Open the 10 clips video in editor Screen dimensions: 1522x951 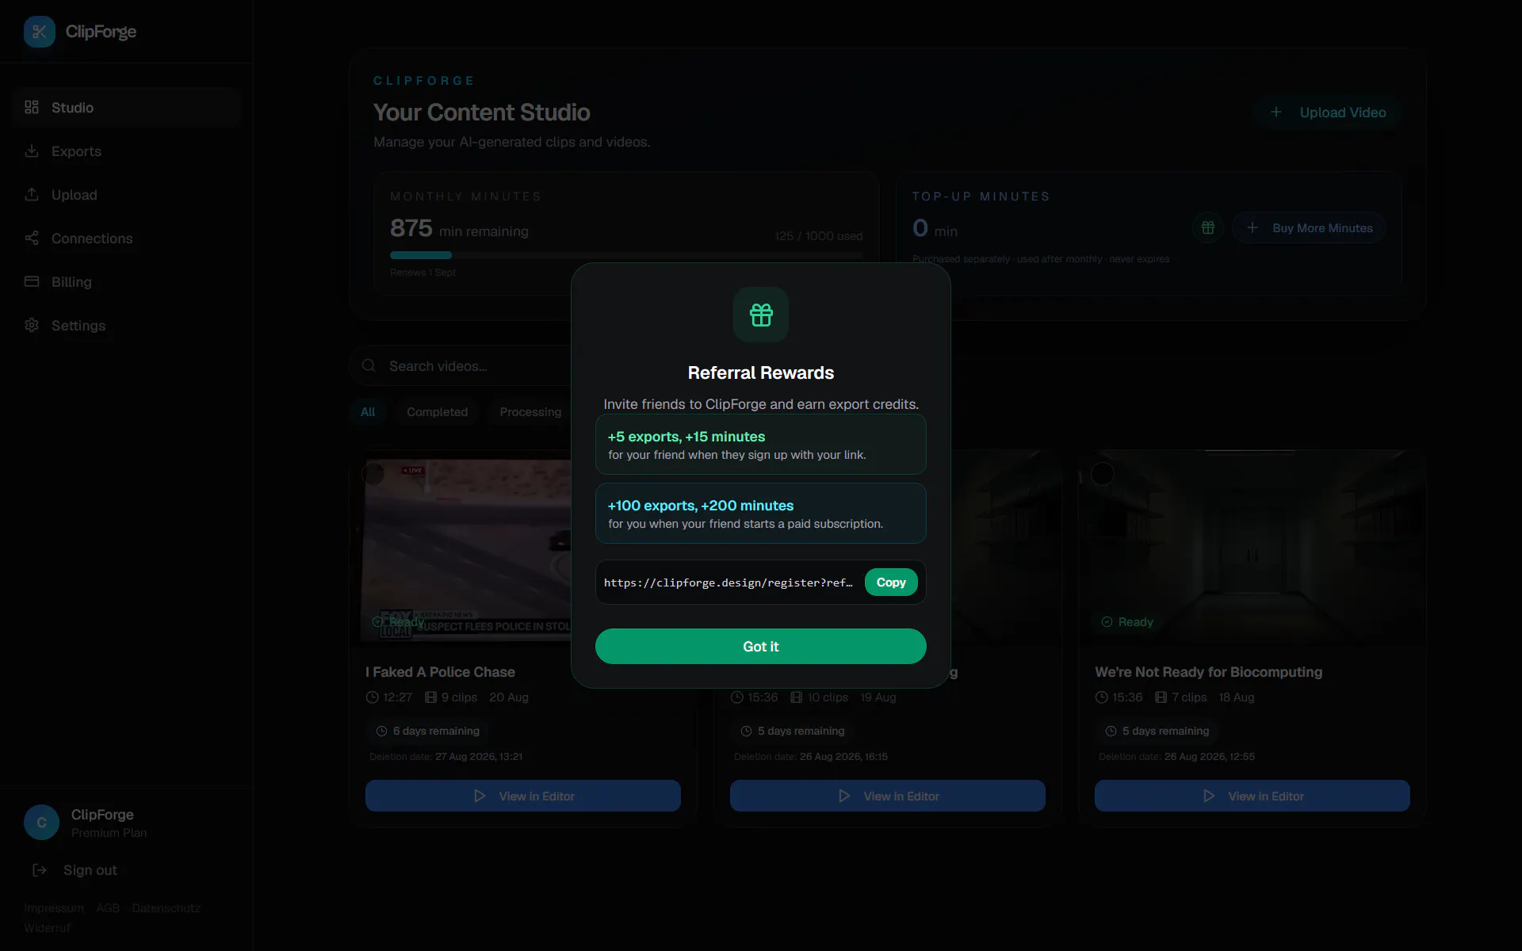[888, 796]
